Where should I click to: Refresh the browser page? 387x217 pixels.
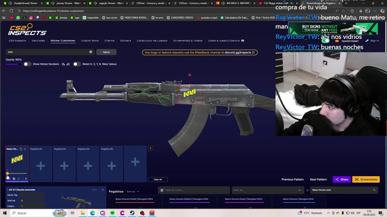tap(11, 11)
